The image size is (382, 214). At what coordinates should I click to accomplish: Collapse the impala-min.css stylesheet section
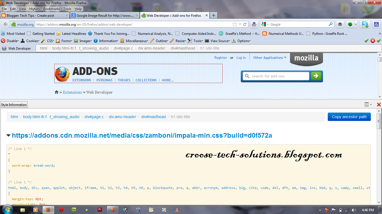pyautogui.click(x=8, y=135)
